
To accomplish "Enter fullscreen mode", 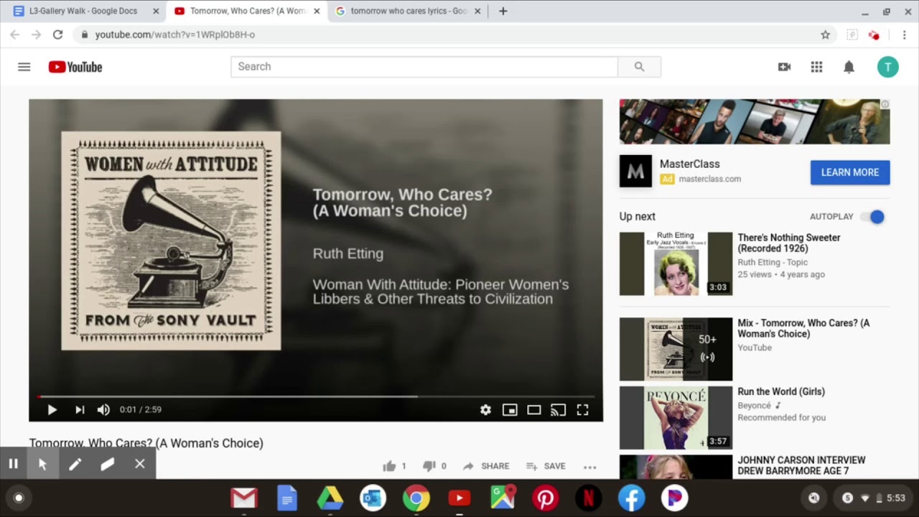I will point(582,409).
